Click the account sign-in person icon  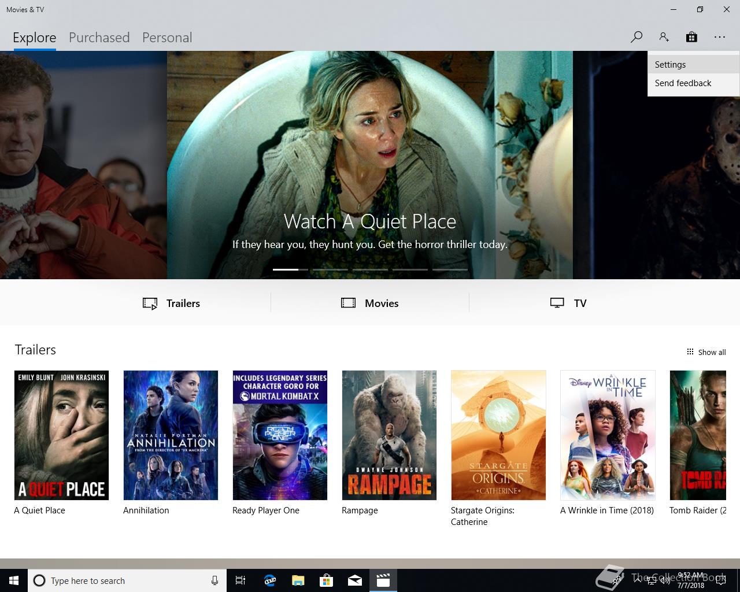coord(664,37)
